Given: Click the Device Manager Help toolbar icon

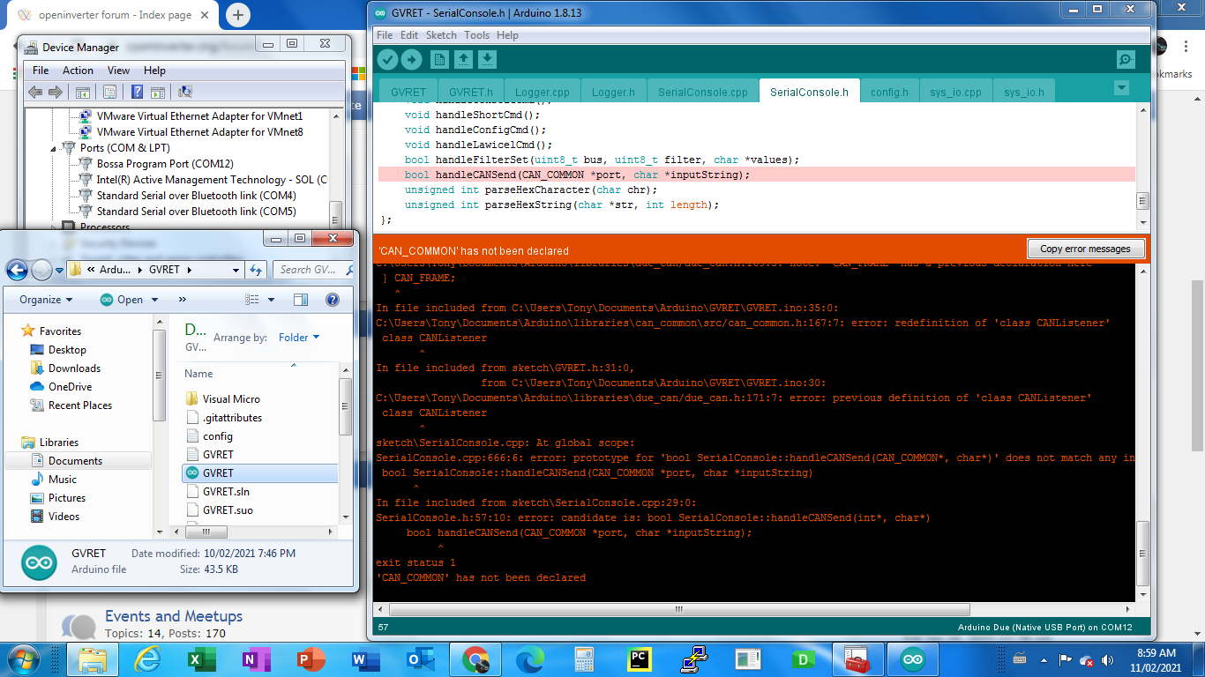Looking at the screenshot, I should pos(137,92).
